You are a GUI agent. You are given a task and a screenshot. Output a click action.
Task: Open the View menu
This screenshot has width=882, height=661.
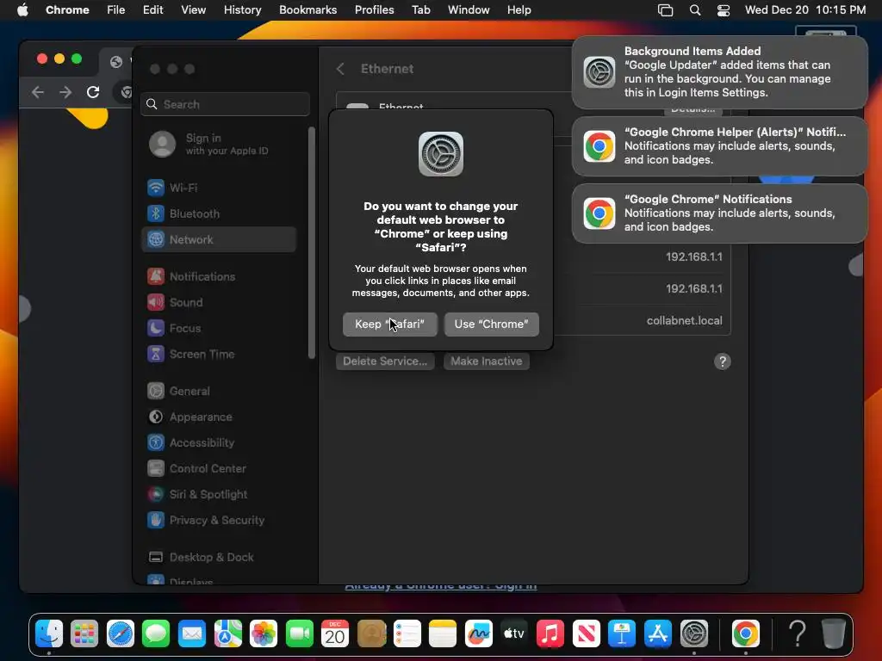coord(193,10)
